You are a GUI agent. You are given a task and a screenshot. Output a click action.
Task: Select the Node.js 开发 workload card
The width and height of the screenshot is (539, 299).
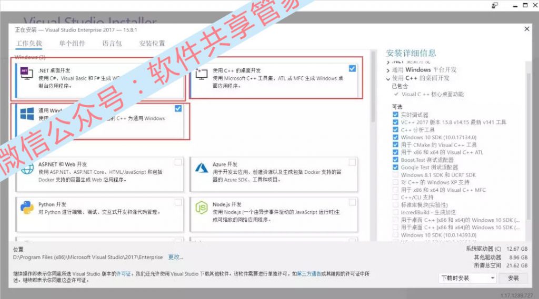coord(274,214)
